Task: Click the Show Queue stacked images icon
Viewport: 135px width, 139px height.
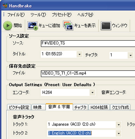Action: point(68,26)
